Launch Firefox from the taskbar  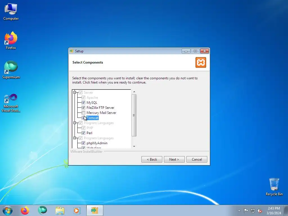click(25, 210)
